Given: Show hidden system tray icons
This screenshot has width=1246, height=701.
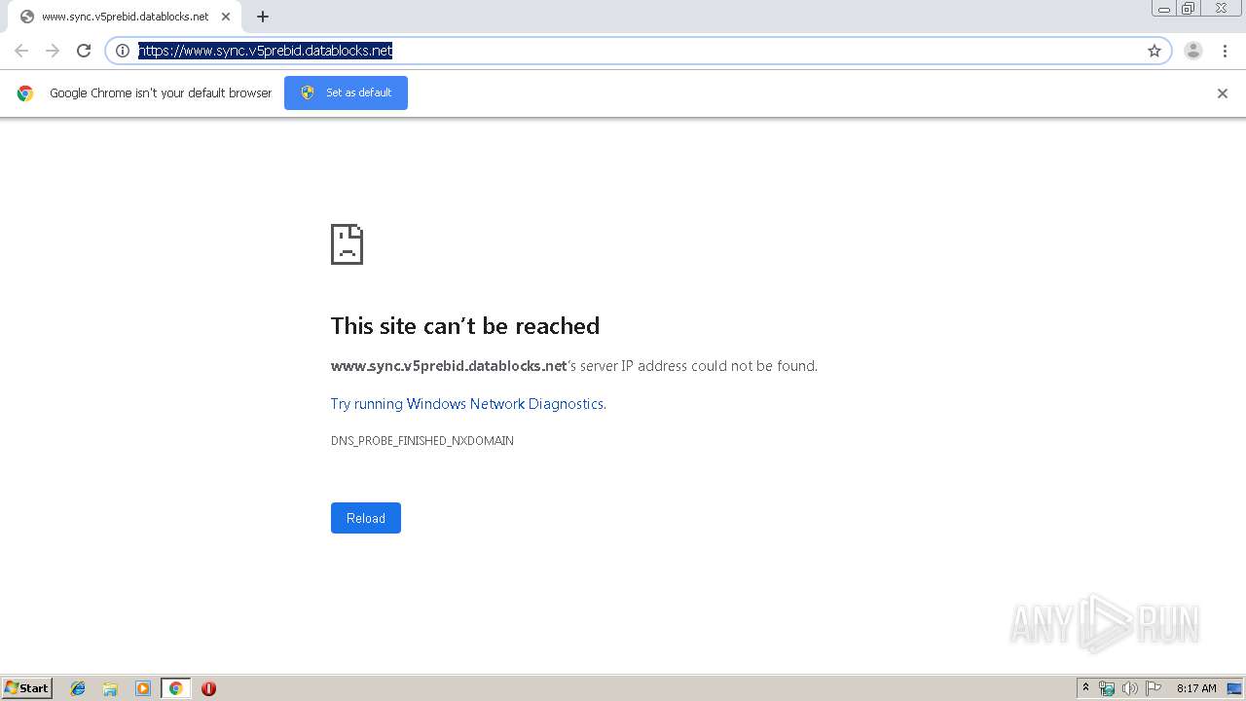Looking at the screenshot, I should [1085, 688].
